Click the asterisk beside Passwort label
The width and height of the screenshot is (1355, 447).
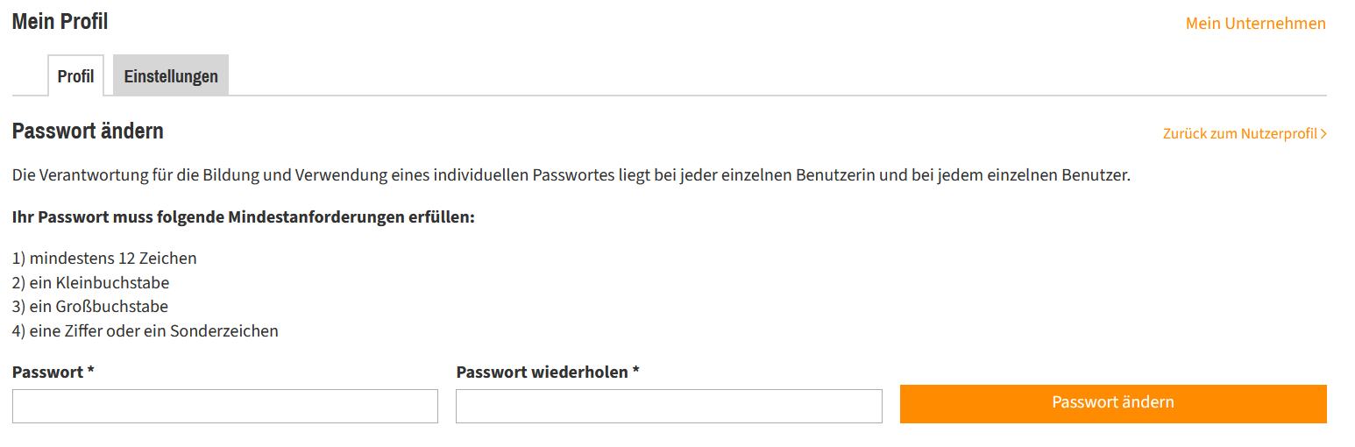[x=91, y=372]
